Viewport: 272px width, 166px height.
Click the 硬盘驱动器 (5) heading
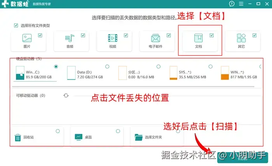coord(29,59)
